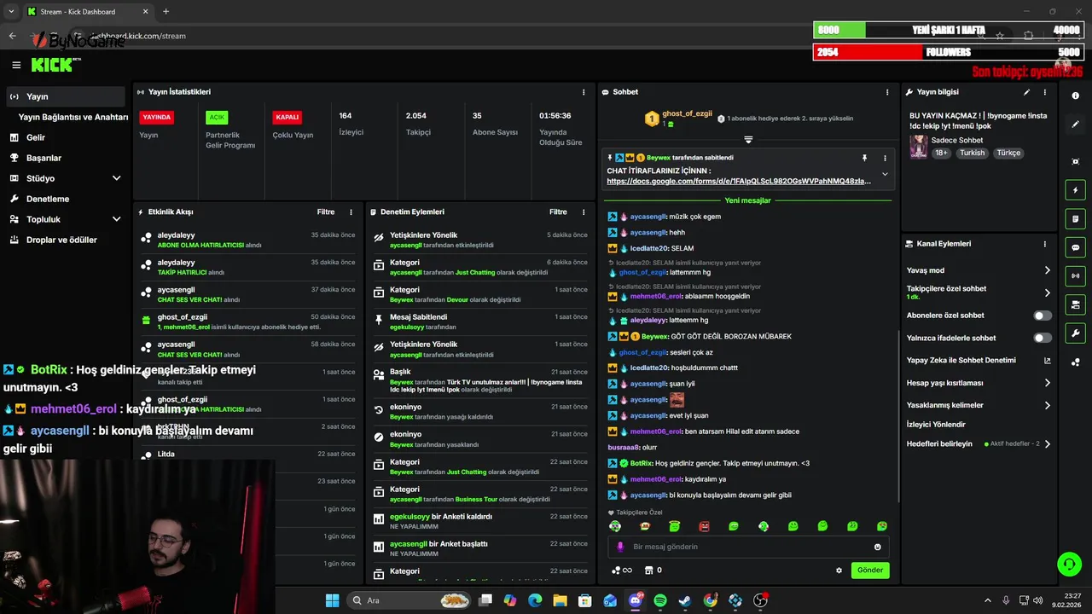Click the focus frame icon in right sidebar
This screenshot has height=614, width=1092.
pos(1075,161)
